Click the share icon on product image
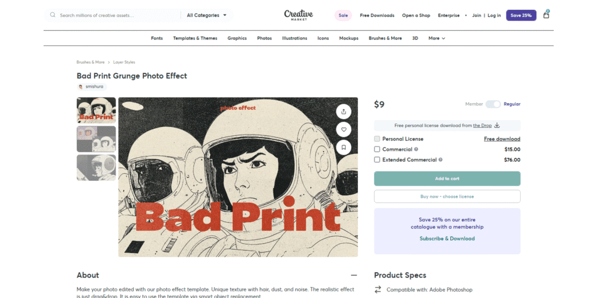Image resolution: width=597 pixels, height=298 pixels. [x=343, y=111]
